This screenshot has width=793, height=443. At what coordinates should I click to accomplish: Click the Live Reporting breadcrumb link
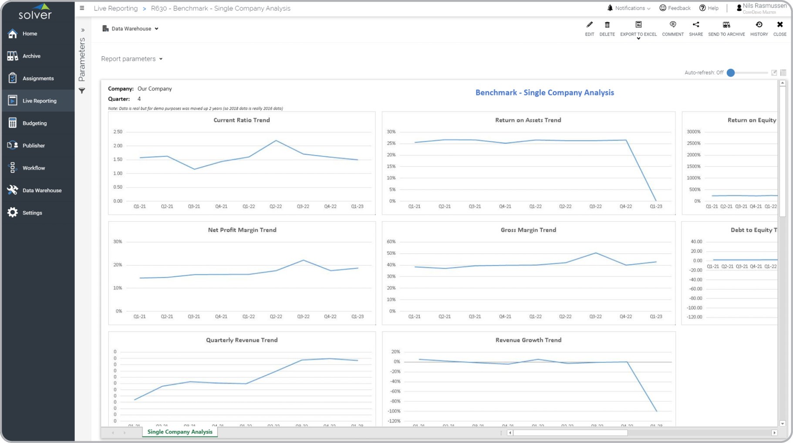click(x=115, y=8)
